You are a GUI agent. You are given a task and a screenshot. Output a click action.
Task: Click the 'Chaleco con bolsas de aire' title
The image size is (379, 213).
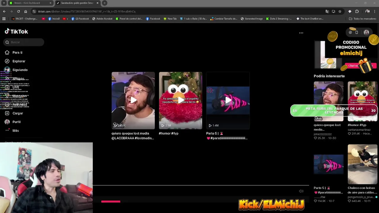click(362, 190)
